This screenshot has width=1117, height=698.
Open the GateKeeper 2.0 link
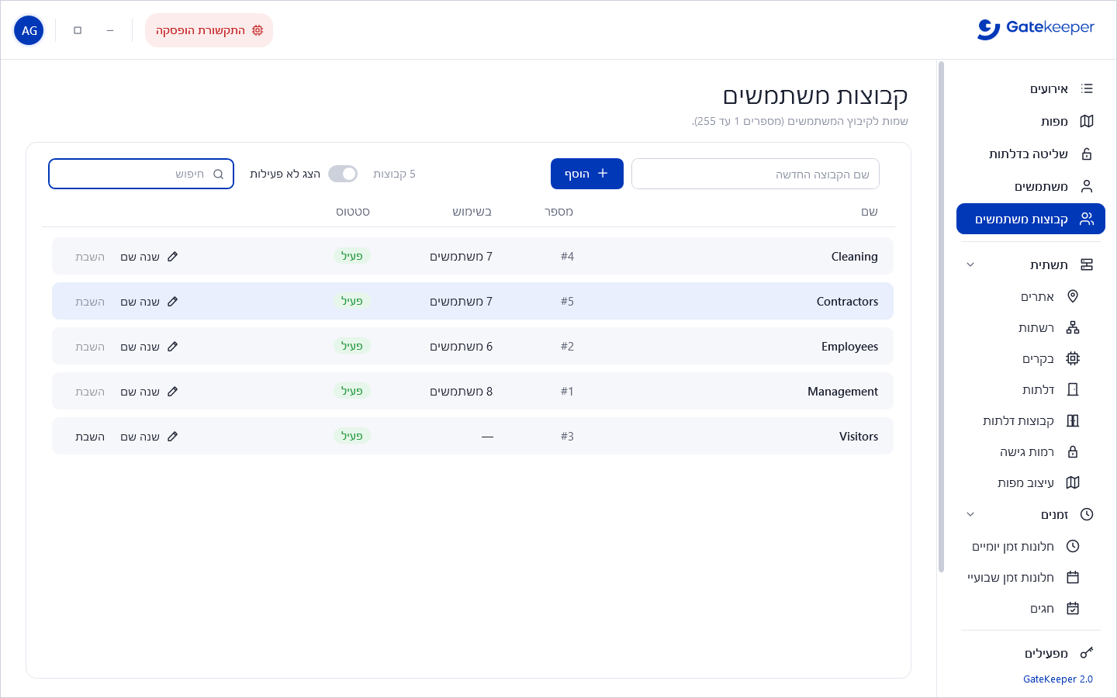(1058, 679)
